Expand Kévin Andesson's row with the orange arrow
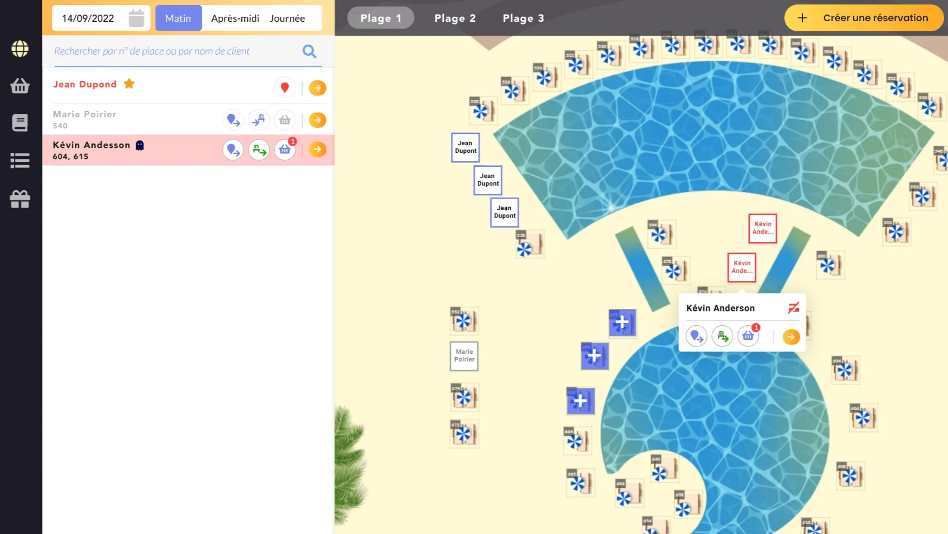This screenshot has width=948, height=534. (x=317, y=150)
